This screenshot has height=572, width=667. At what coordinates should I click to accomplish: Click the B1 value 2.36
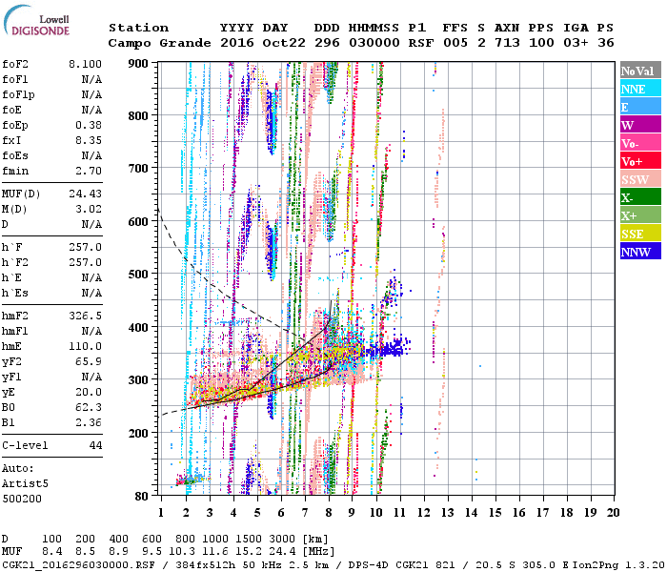click(89, 422)
